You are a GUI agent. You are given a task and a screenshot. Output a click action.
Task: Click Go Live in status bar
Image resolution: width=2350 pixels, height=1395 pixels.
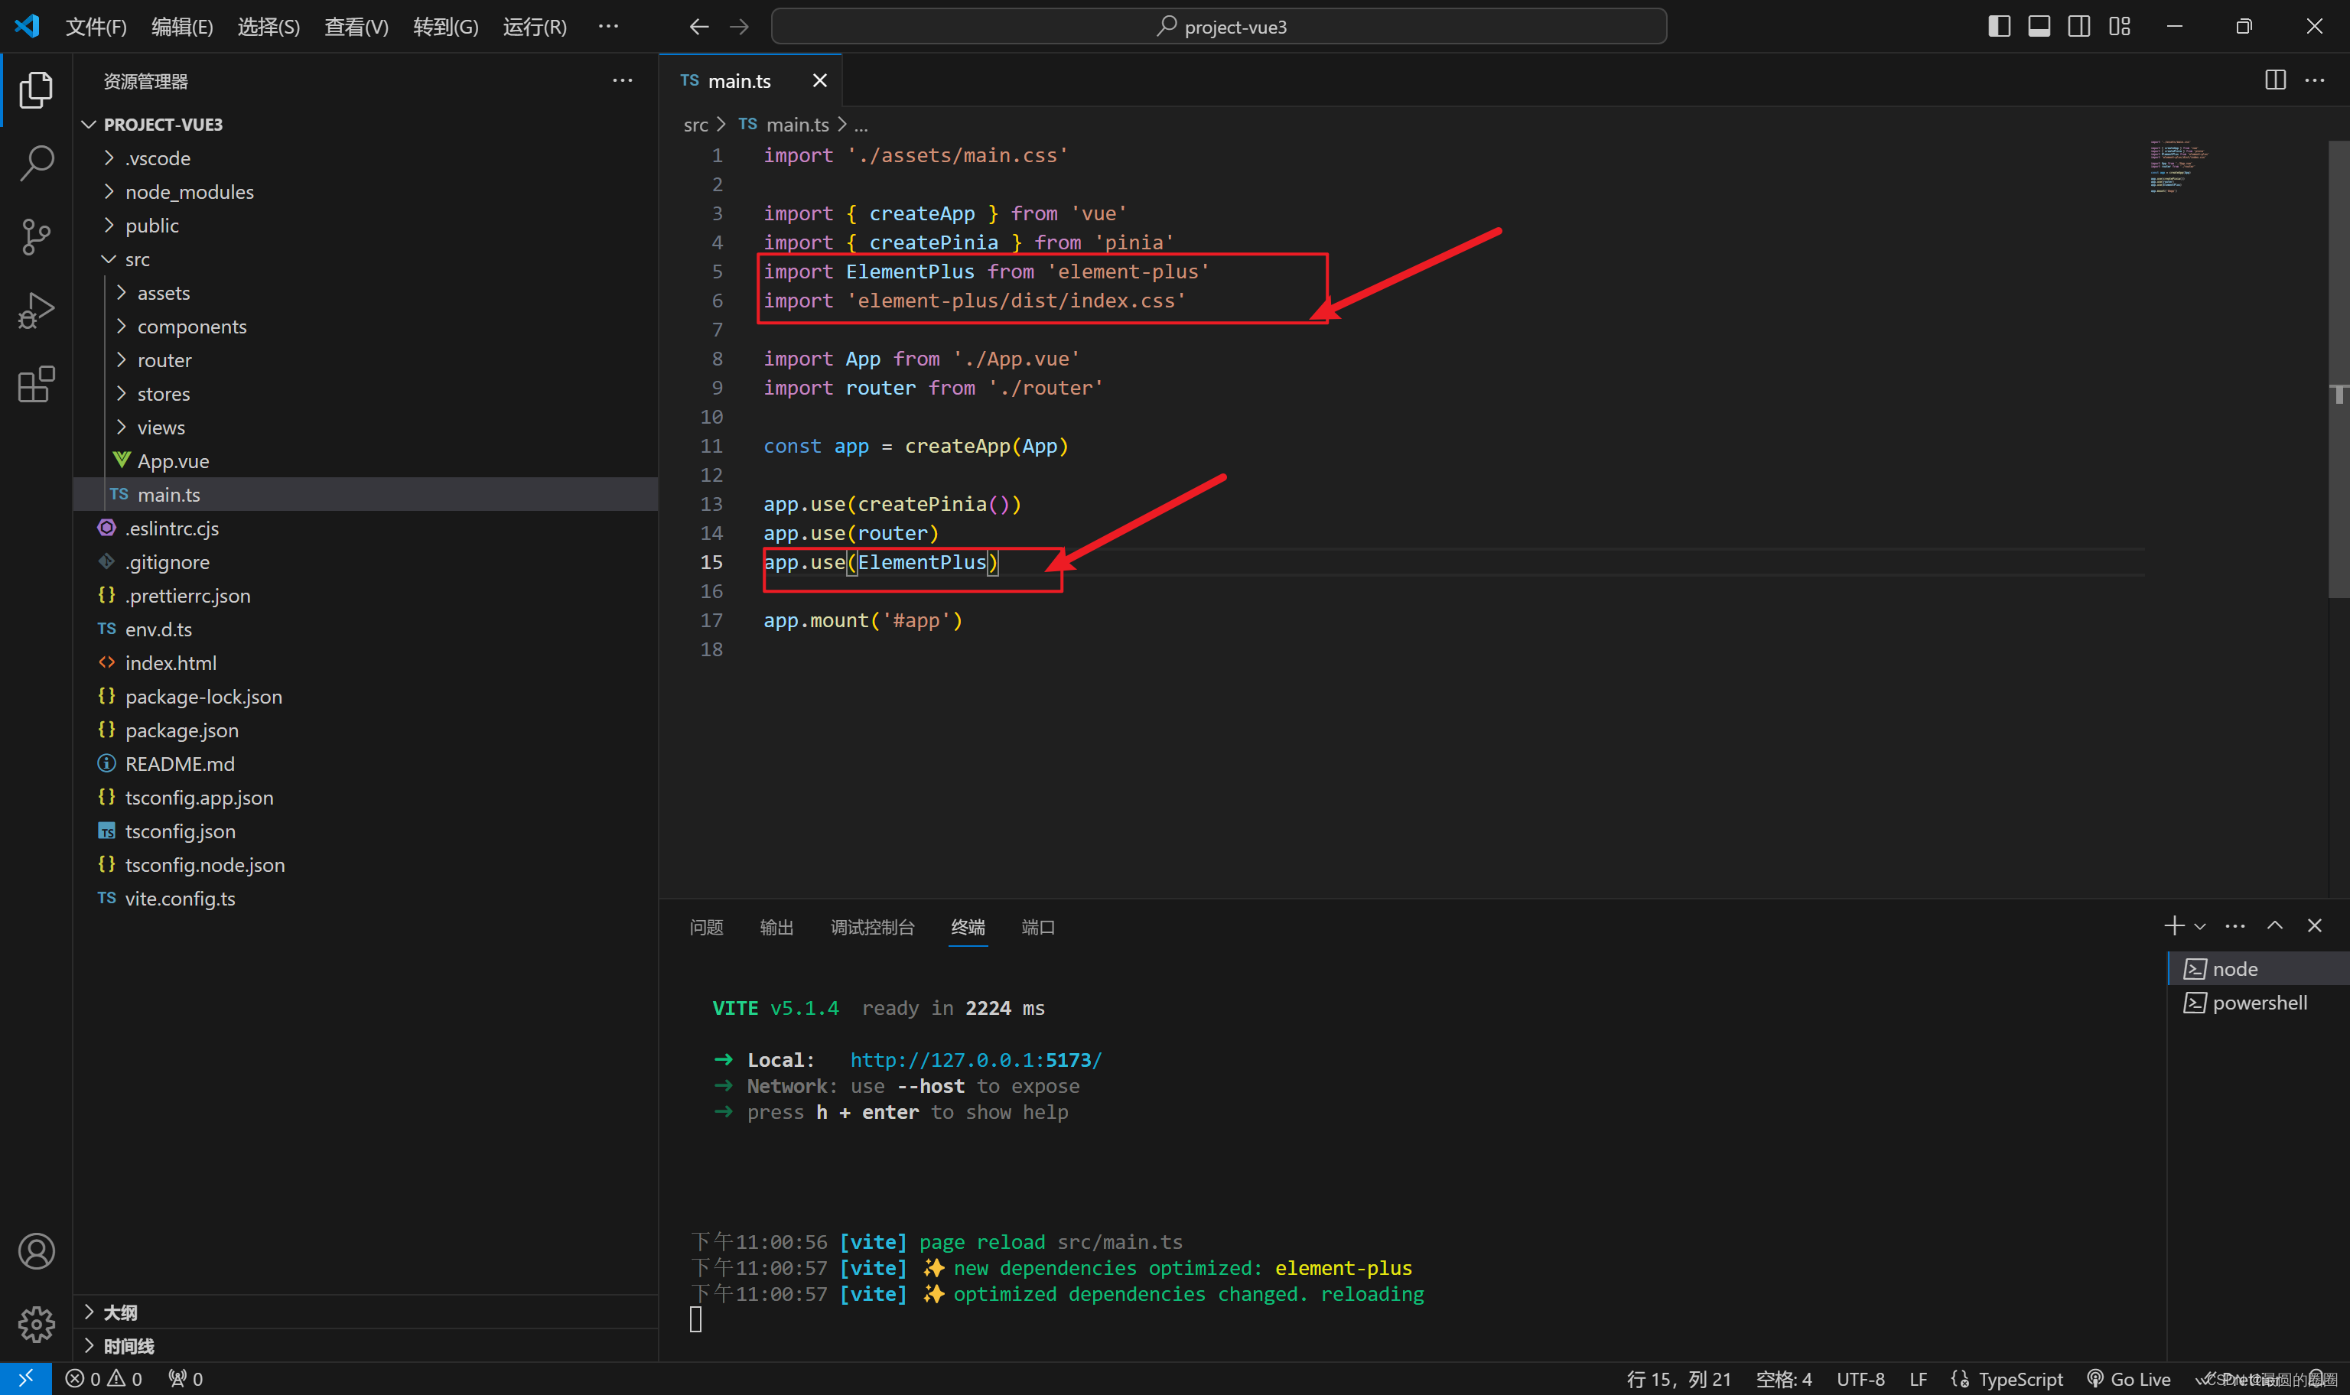coord(2129,1379)
